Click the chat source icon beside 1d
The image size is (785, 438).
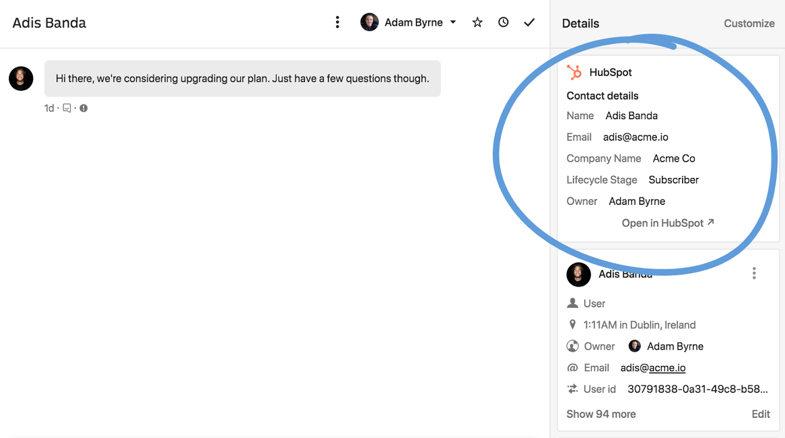pyautogui.click(x=67, y=108)
